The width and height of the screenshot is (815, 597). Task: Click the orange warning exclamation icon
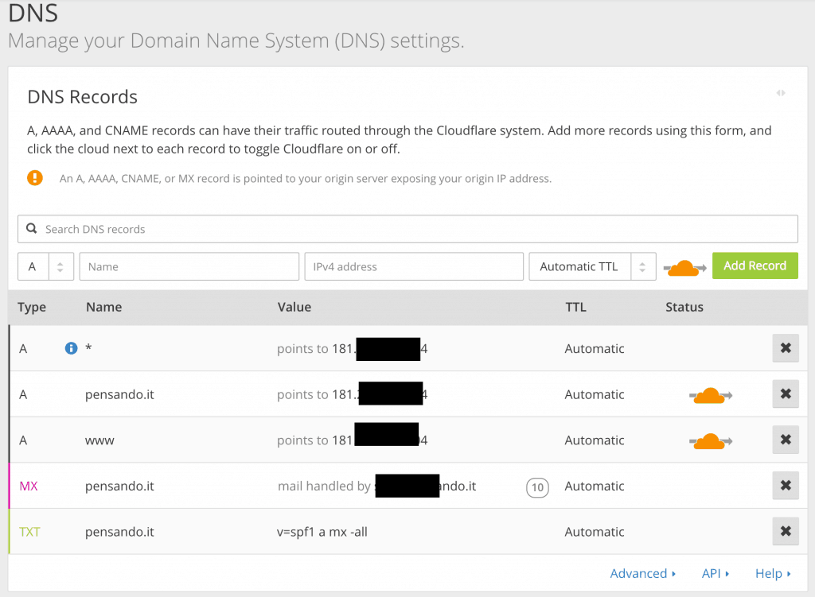point(34,177)
